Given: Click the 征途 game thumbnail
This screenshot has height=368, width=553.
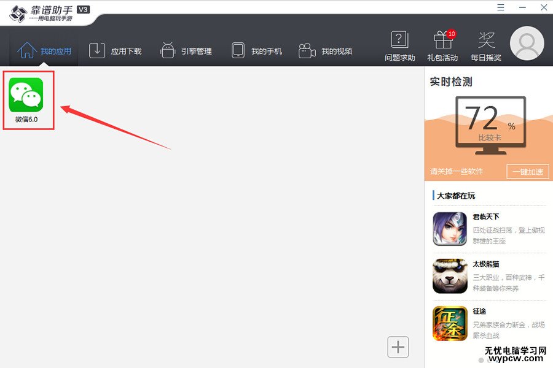Looking at the screenshot, I should pyautogui.click(x=450, y=323).
